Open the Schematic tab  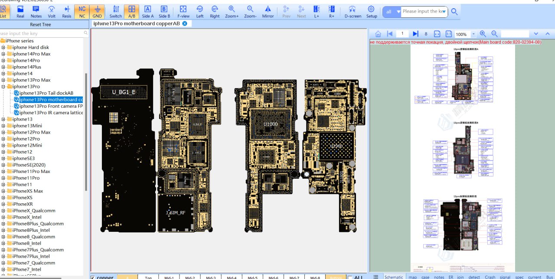tap(394, 277)
